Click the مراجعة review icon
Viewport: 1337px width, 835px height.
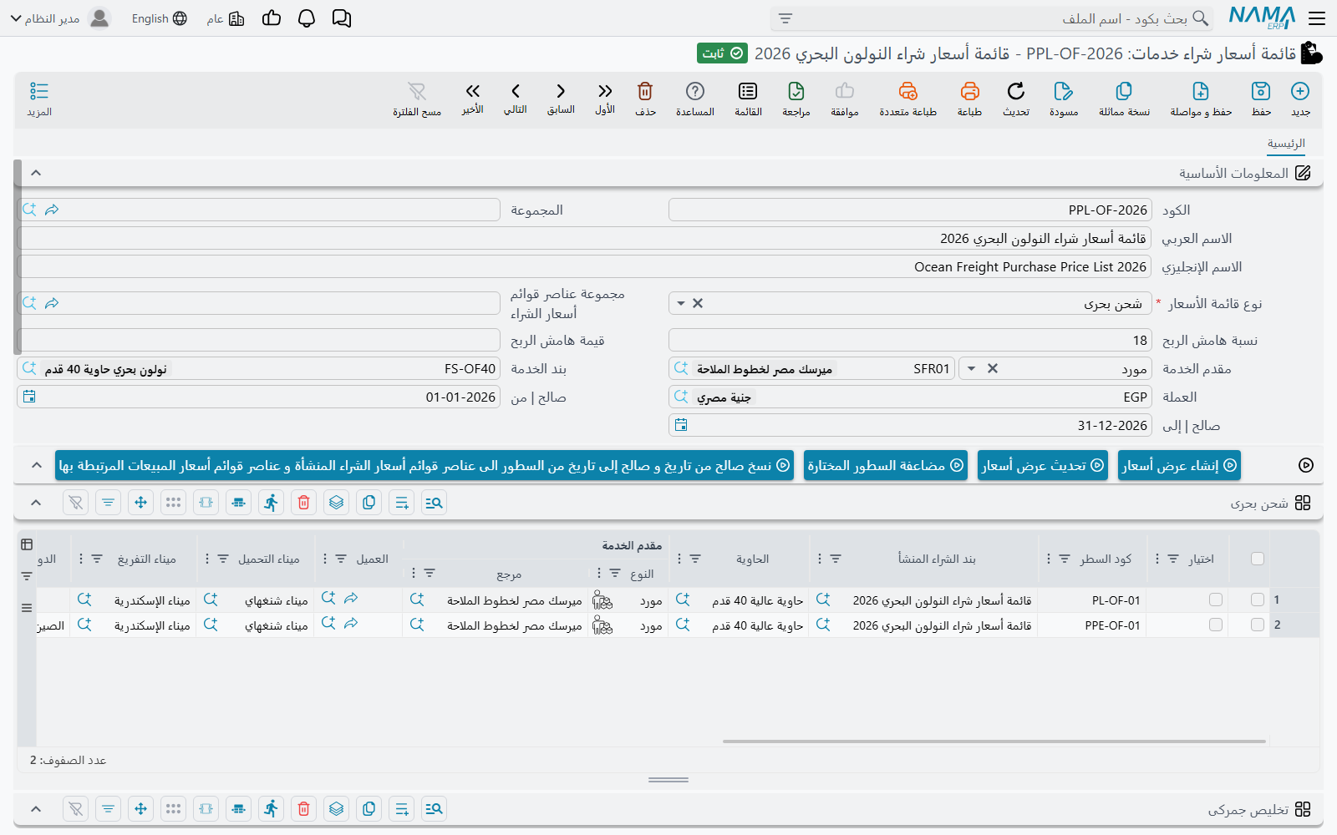796,99
